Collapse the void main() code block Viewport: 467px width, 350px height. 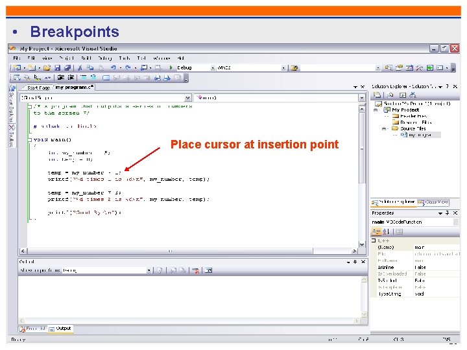pyautogui.click(x=29, y=139)
